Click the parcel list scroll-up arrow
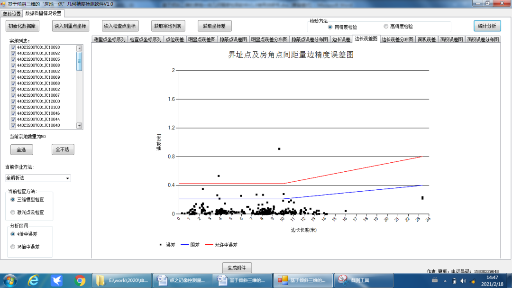 coord(79,48)
